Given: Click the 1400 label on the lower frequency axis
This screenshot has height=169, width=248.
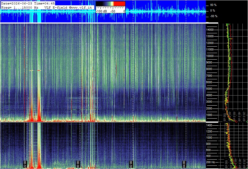Looking at the screenshot, I should pyautogui.click(x=209, y=125).
